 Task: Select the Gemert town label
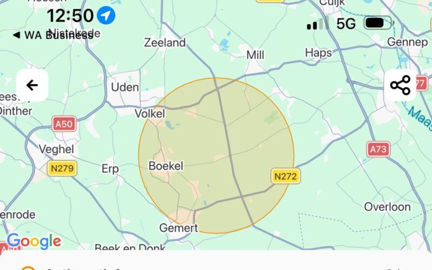coord(179,228)
